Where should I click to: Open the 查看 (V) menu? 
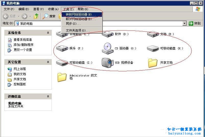pos(39,9)
